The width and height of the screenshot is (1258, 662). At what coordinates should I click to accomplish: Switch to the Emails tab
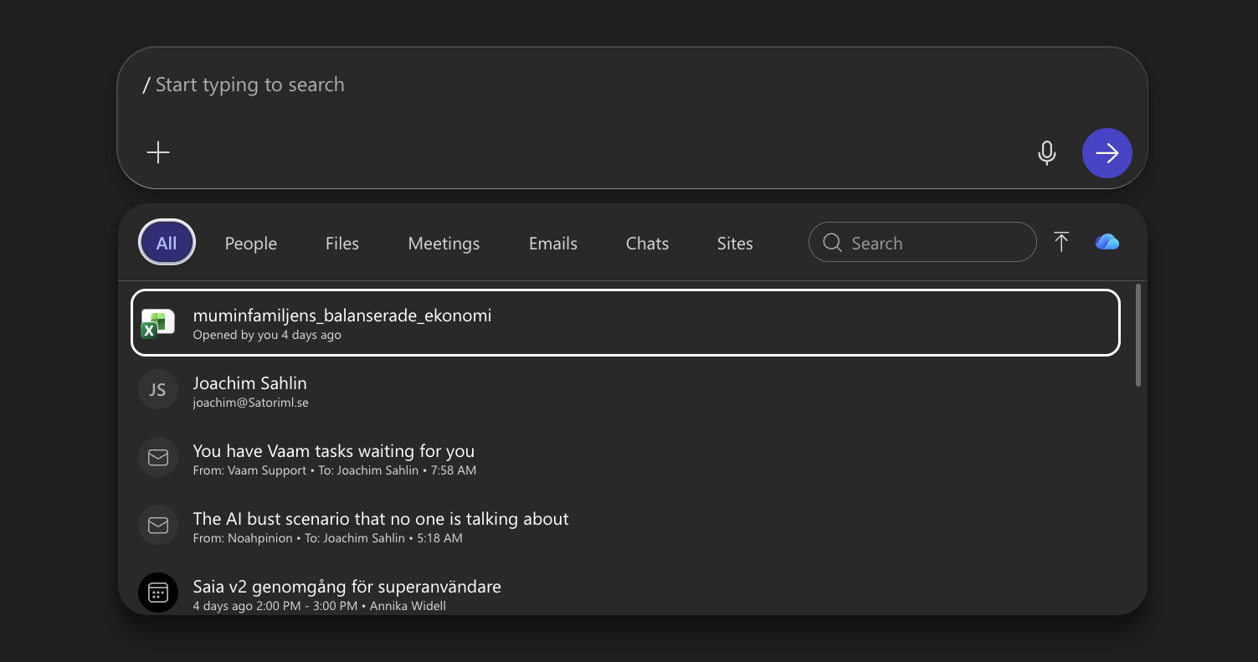coord(553,244)
